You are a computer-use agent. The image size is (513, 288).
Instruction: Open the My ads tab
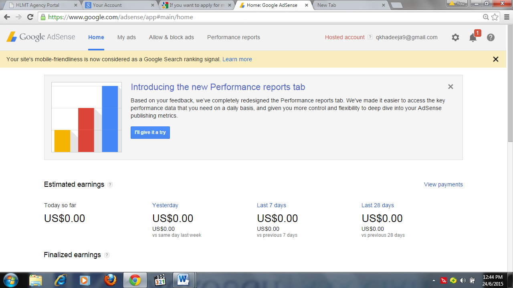click(x=127, y=37)
